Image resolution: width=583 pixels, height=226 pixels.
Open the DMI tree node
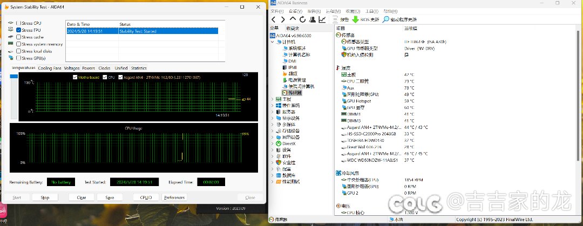click(x=289, y=61)
